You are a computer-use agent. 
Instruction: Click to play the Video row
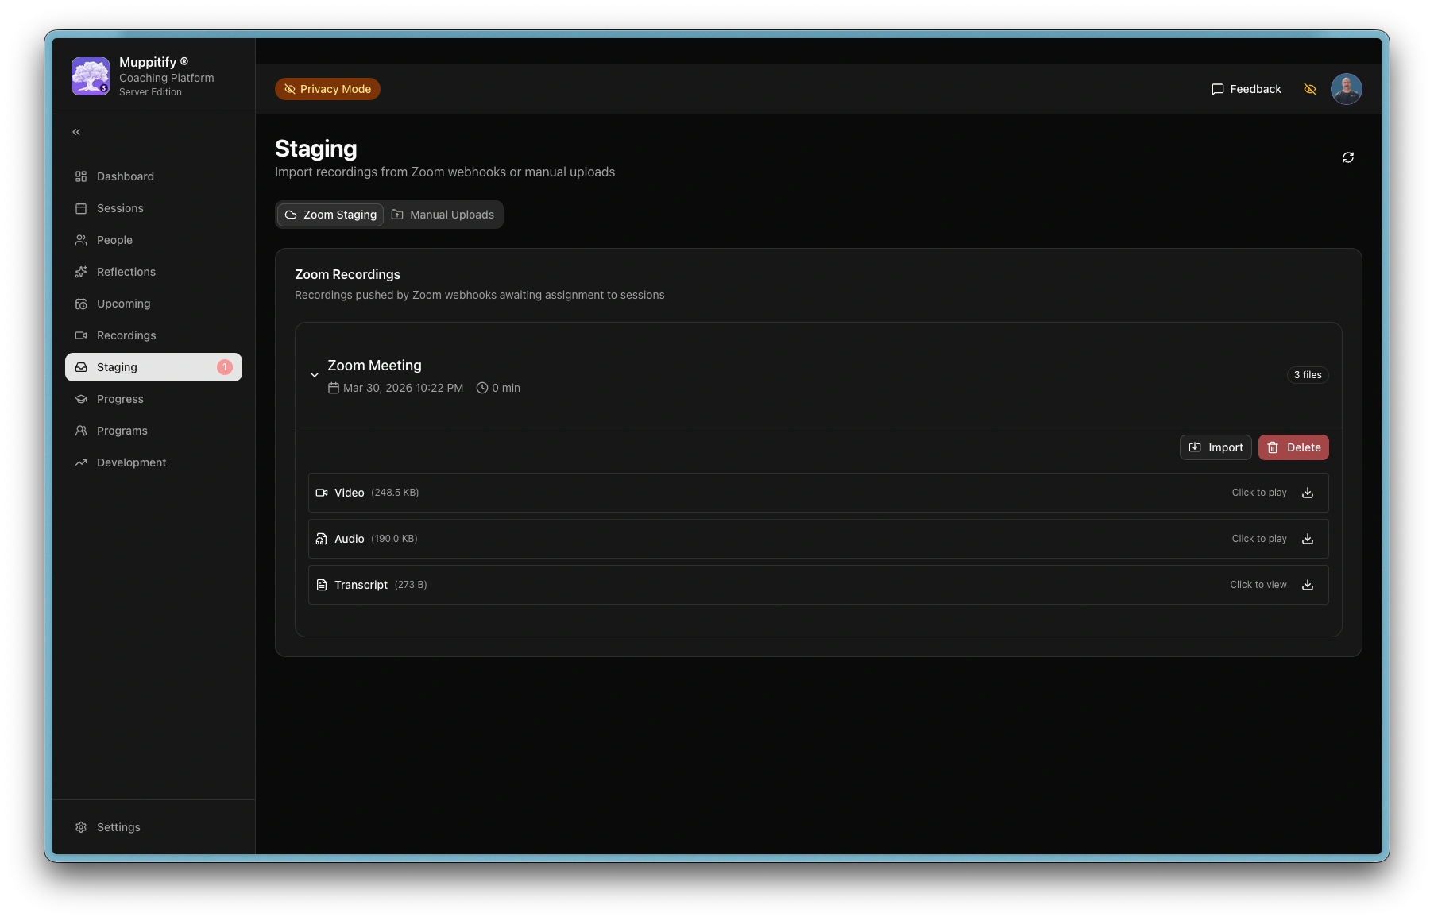coord(1258,493)
